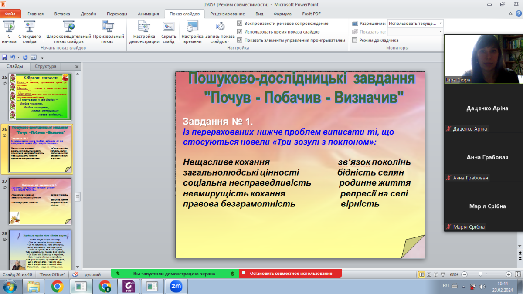Expand 'Разрешение' resolution dropdown
Screen dimensions: 523x294
[441, 24]
